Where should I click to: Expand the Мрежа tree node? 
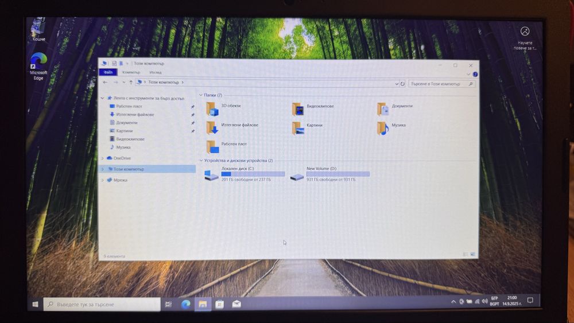103,180
